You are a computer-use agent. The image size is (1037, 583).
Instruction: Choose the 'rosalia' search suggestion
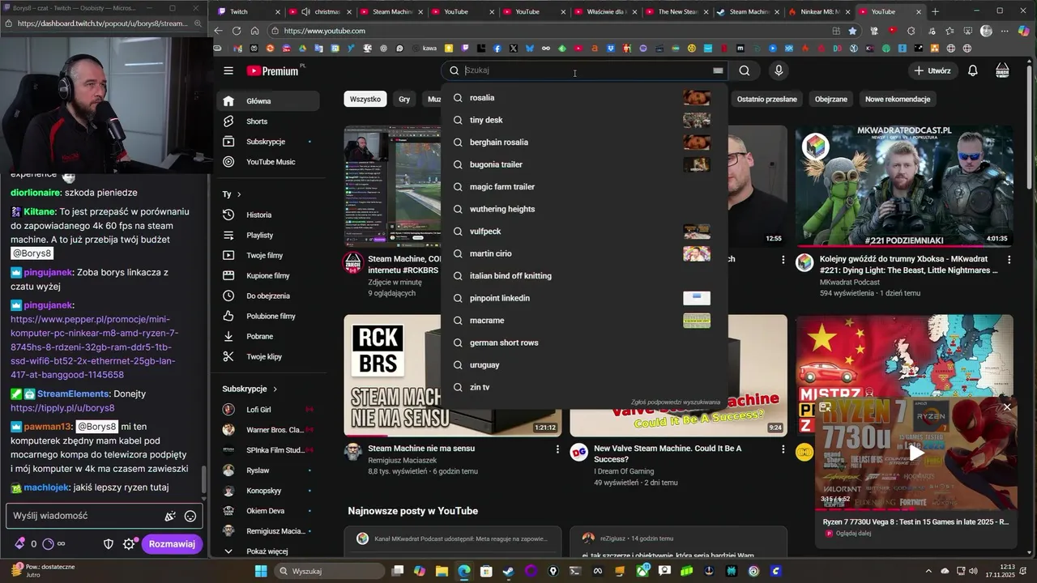[584, 98]
